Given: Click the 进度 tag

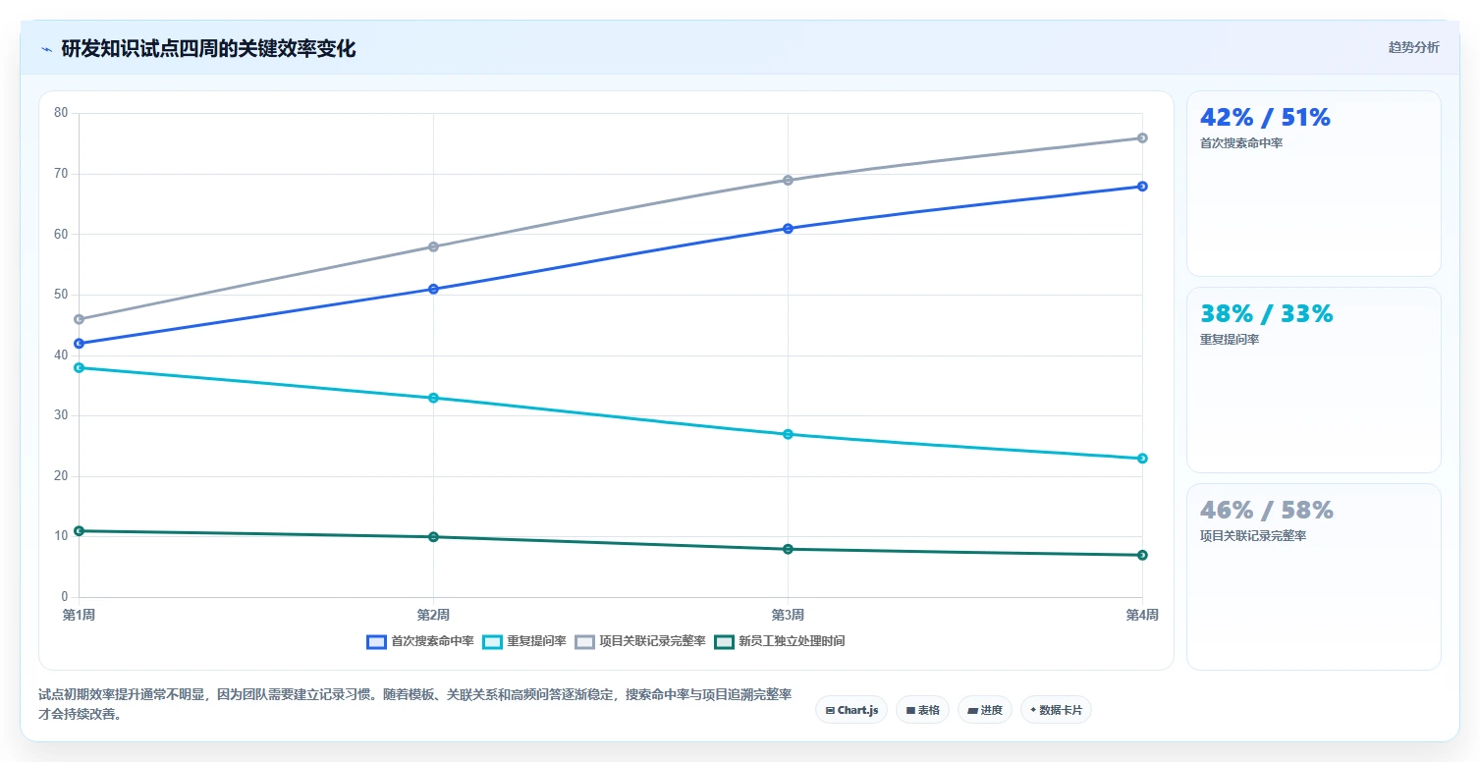Looking at the screenshot, I should (x=985, y=710).
